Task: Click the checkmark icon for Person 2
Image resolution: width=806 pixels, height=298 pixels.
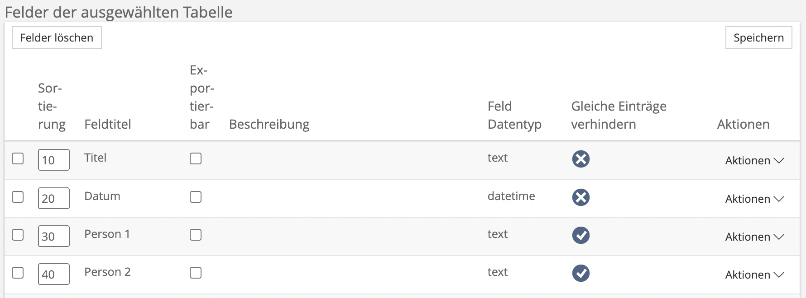Action: point(581,273)
